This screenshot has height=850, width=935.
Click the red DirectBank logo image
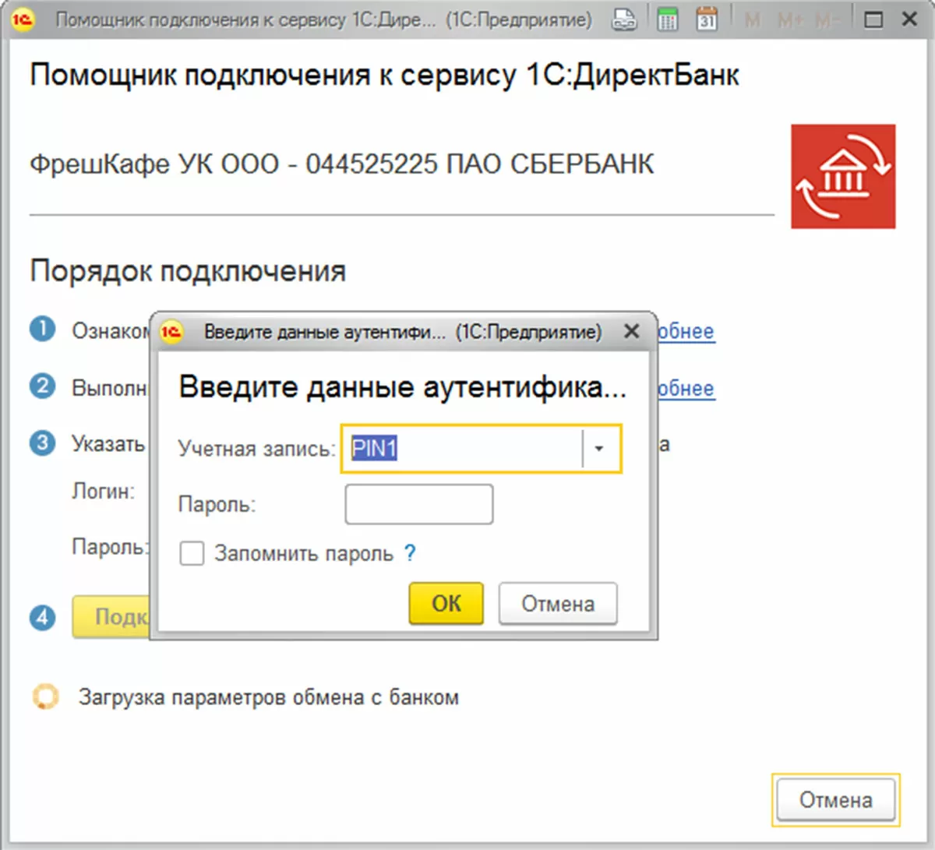click(843, 176)
